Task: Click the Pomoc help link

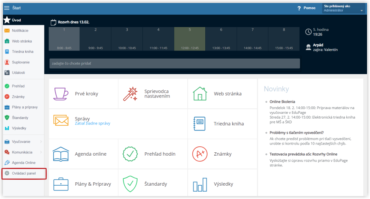Action: click(x=309, y=8)
